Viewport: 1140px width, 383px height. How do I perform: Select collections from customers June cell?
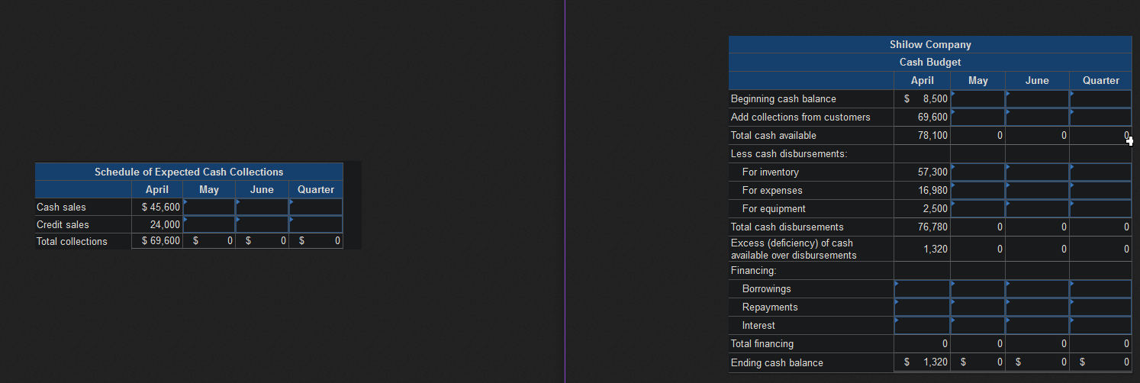point(1037,117)
